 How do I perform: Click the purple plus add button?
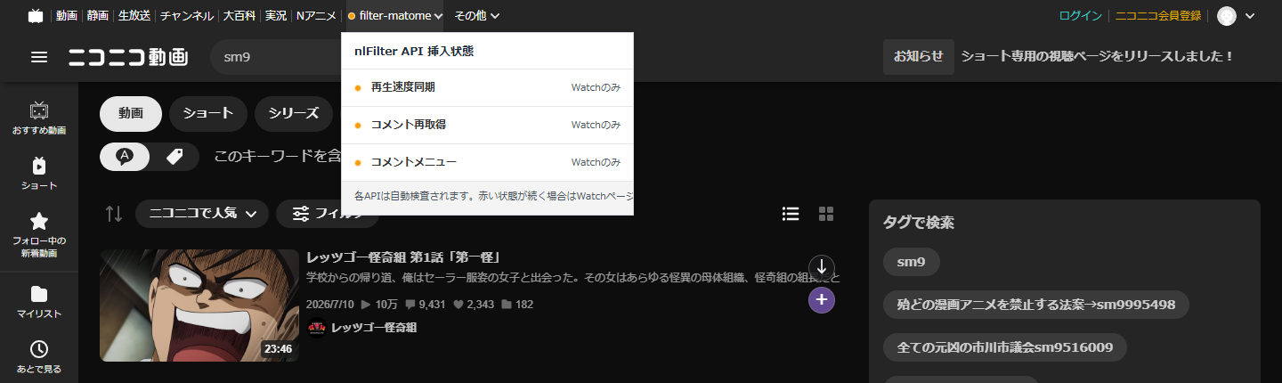[x=822, y=300]
